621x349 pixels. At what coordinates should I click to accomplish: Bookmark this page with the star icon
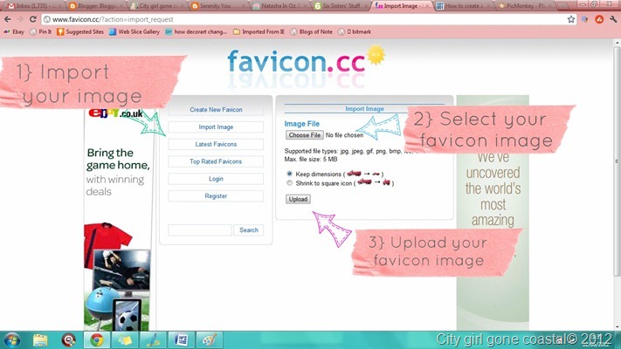pyautogui.click(x=571, y=19)
